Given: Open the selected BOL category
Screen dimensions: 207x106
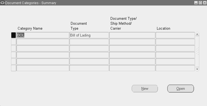Looking at the screenshot, I should [x=181, y=88].
